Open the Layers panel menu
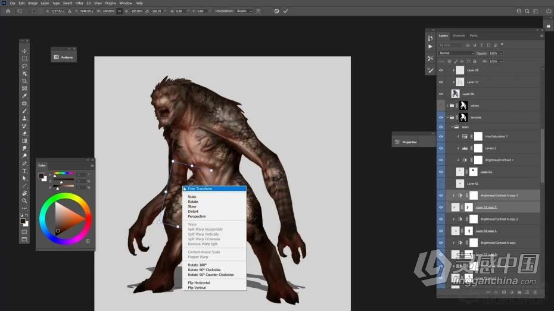 541,36
